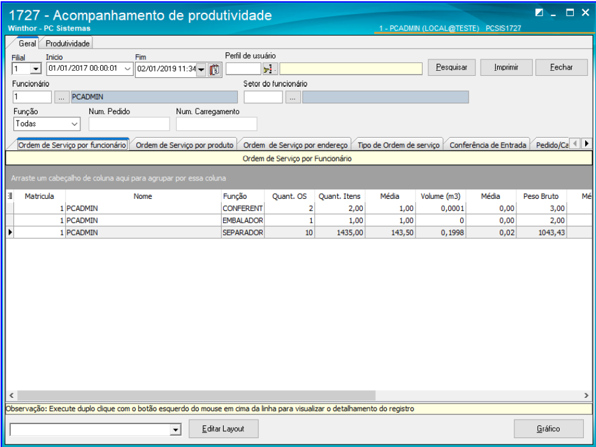
Task: Click the window restore-down icon in title bar
Action: [x=539, y=13]
